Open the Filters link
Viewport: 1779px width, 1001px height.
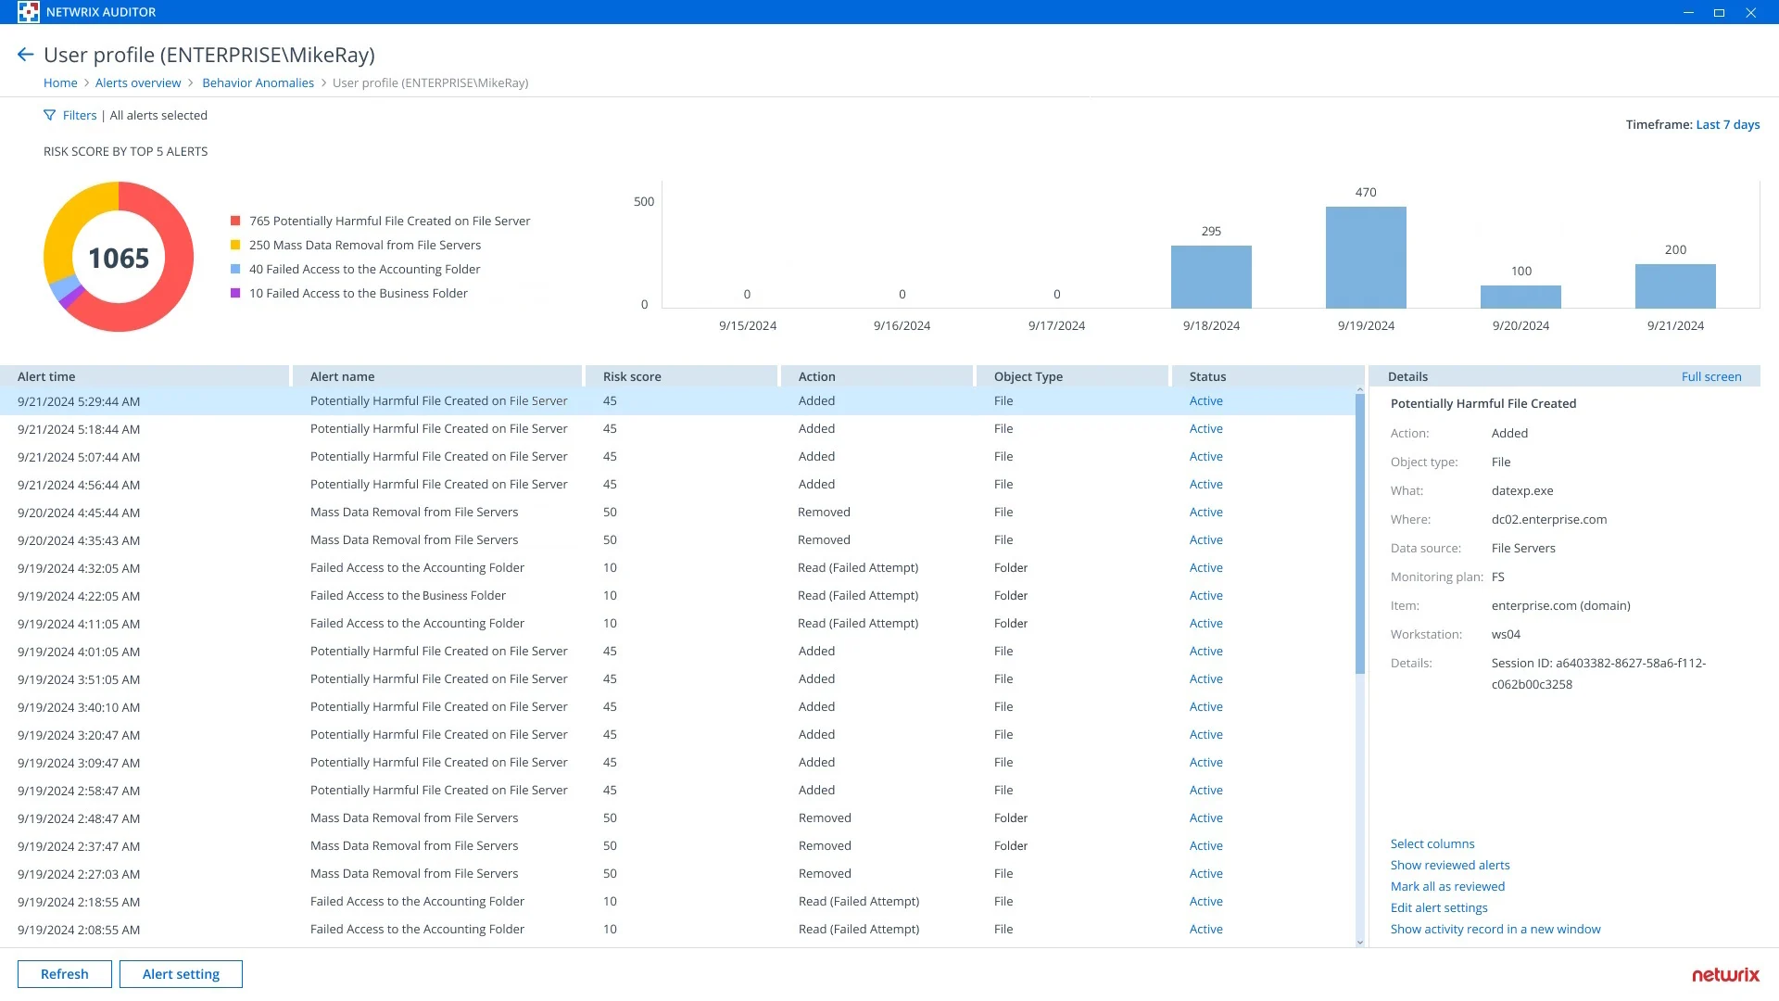[80, 116]
